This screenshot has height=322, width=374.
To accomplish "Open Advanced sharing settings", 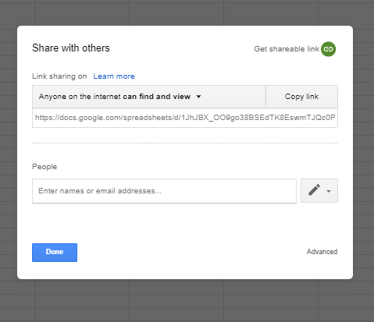I will tap(322, 252).
